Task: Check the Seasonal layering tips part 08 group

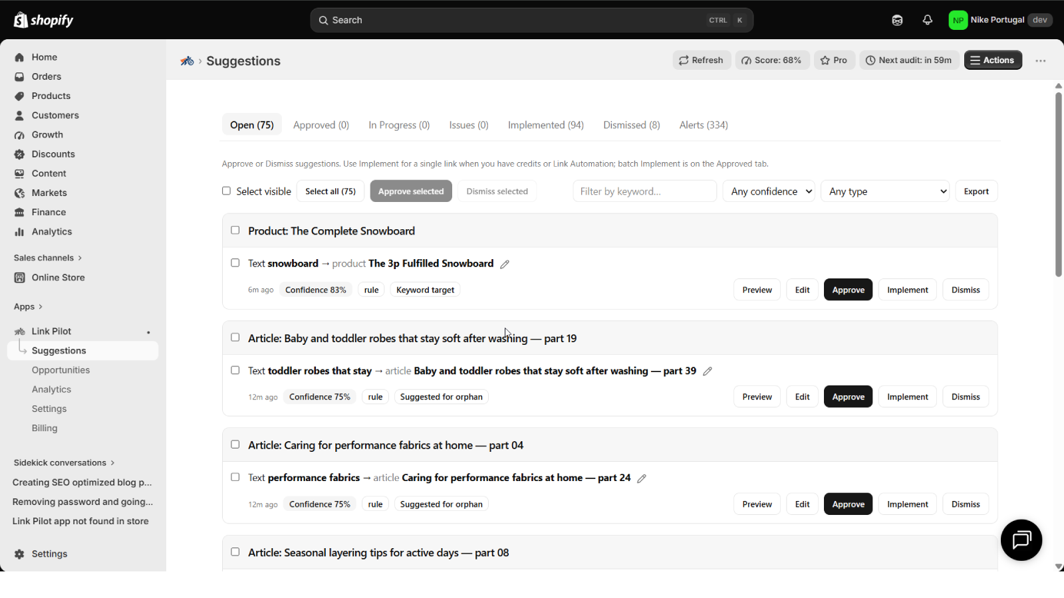Action: (x=235, y=552)
